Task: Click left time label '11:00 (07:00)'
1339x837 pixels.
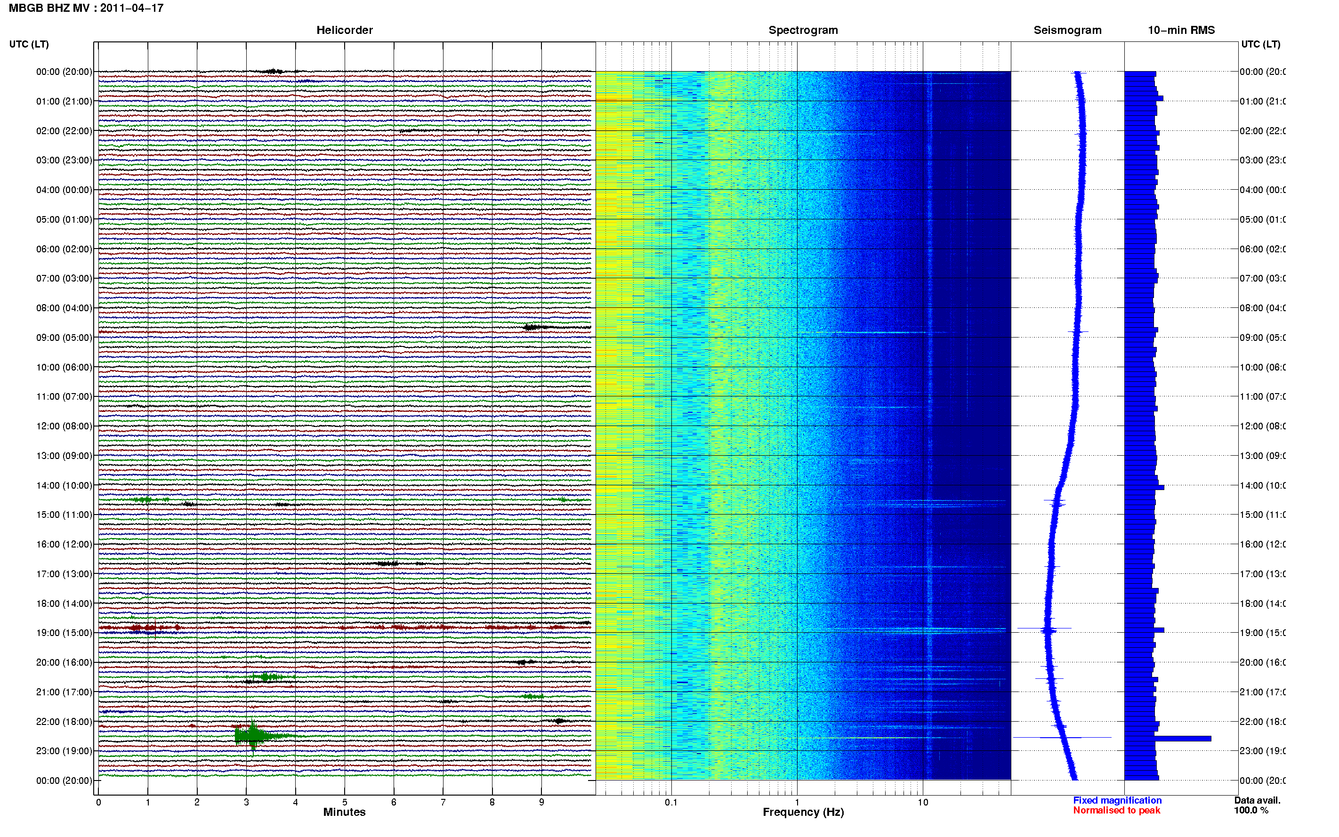Action: click(x=64, y=396)
